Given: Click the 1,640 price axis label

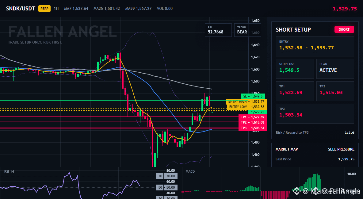Looking at the screenshot, I should click(x=255, y=45).
